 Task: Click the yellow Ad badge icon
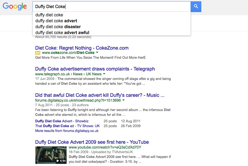(38, 53)
